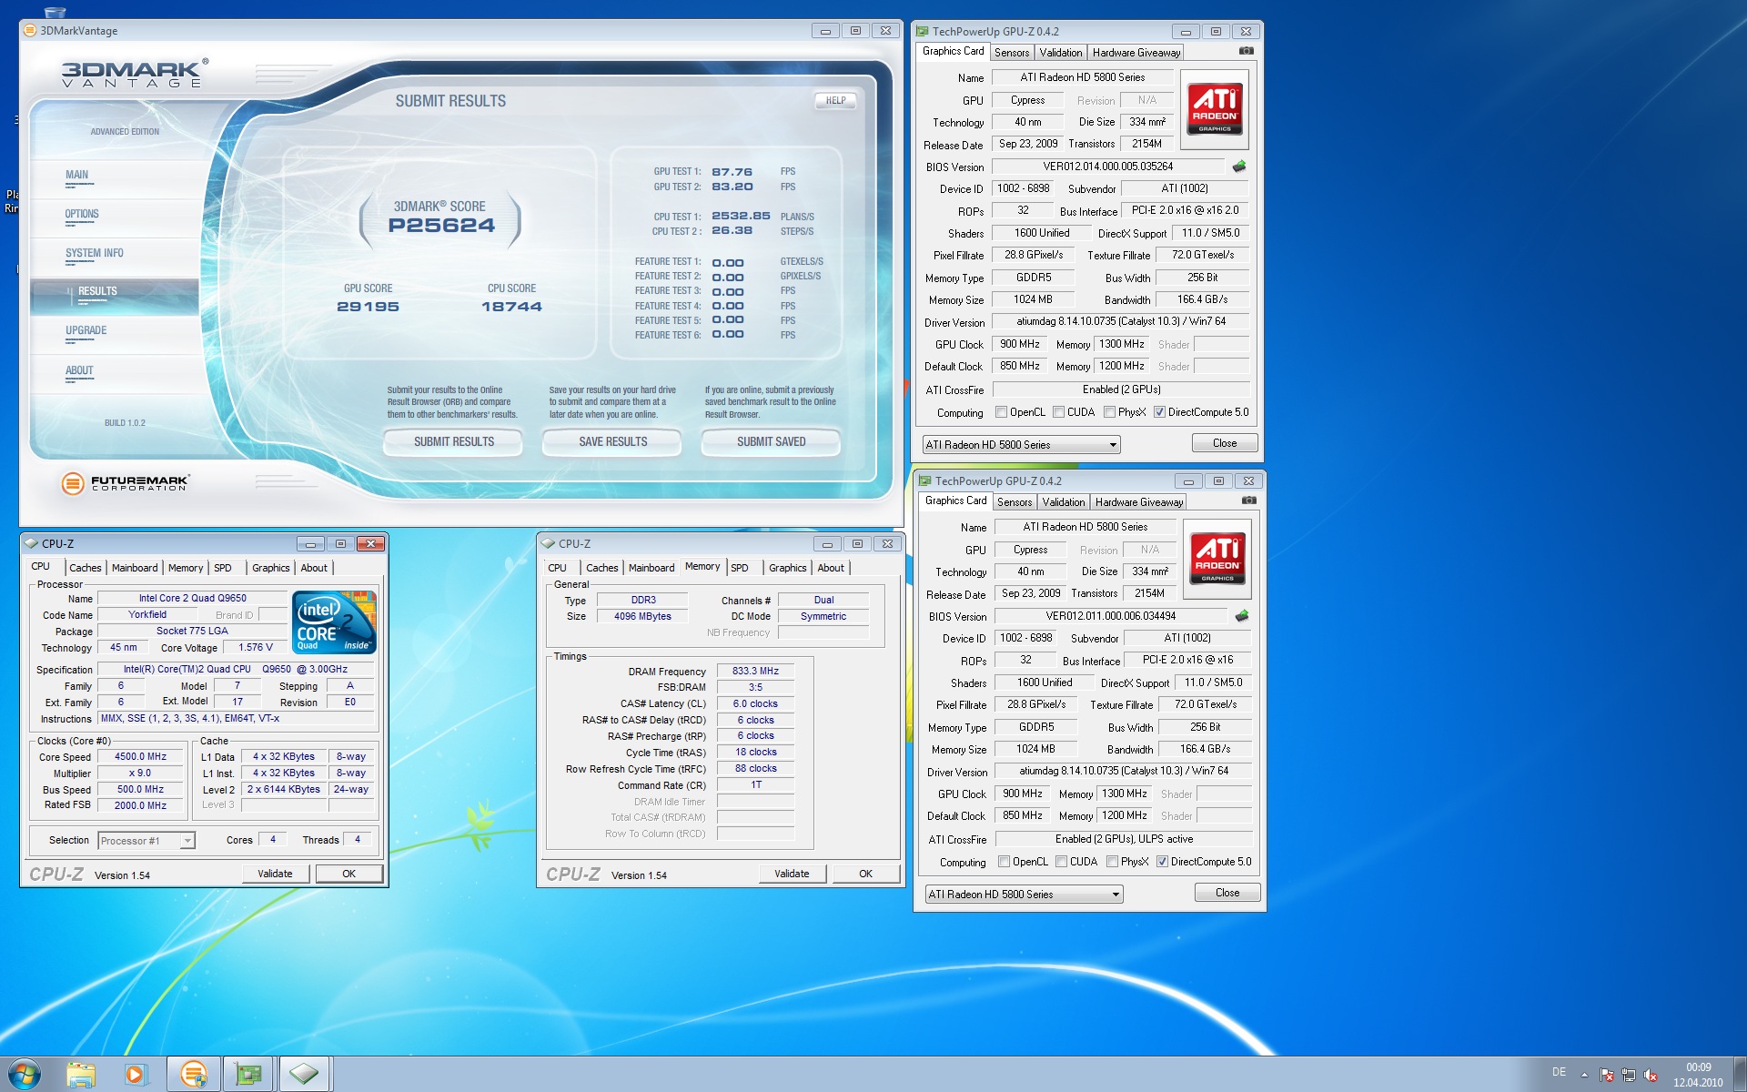Switch to GPU-Z taskbar button
The width and height of the screenshot is (1747, 1092).
tap(248, 1075)
